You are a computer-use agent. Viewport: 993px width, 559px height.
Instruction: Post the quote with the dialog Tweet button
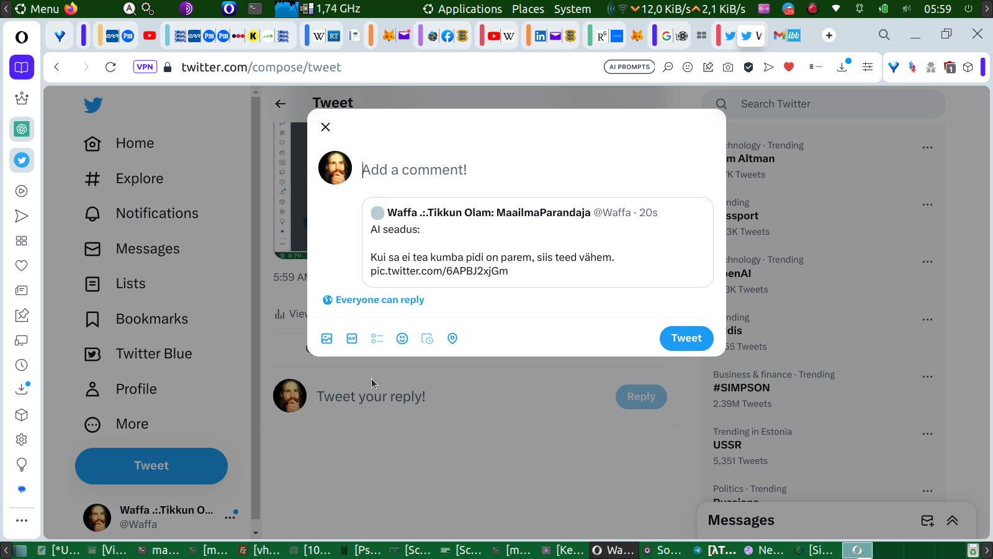[x=686, y=339]
